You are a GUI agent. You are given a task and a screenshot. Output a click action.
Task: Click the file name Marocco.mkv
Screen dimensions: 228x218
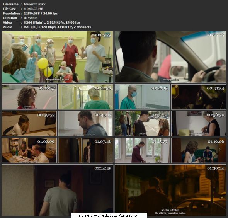click(x=35, y=4)
